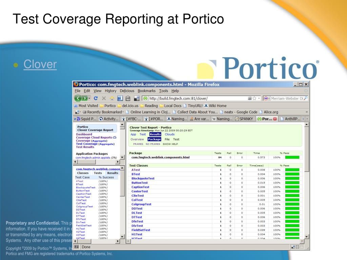Click the Clover link on the slide
Viewport: 347px width, 260px height.
[40, 64]
